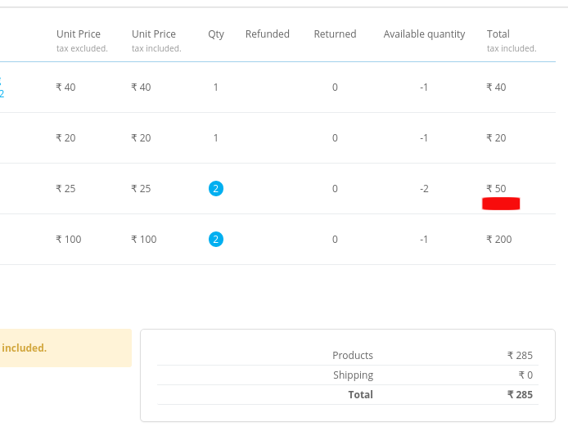Click the partially visible blue product link at left
This screenshot has height=440, width=568.
click(x=2, y=88)
